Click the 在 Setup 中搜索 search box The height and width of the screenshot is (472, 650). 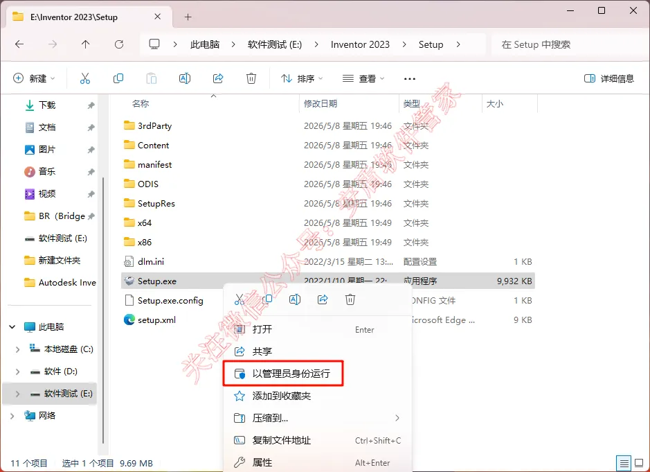pos(570,44)
